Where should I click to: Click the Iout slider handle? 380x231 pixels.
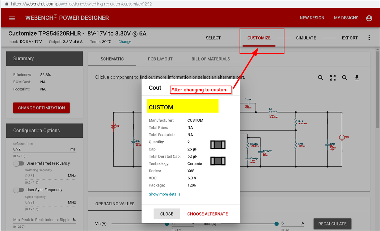[x=277, y=224]
